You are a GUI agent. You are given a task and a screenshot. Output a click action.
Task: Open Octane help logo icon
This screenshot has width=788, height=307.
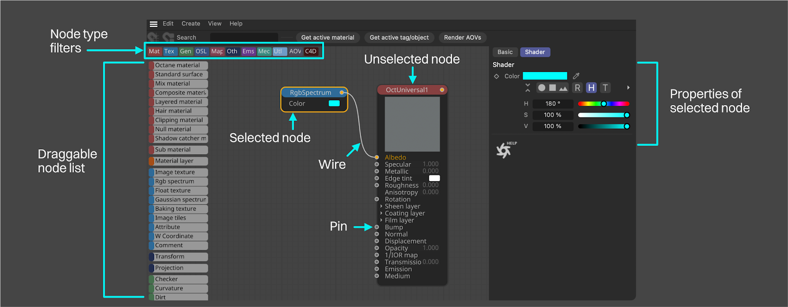click(x=504, y=150)
